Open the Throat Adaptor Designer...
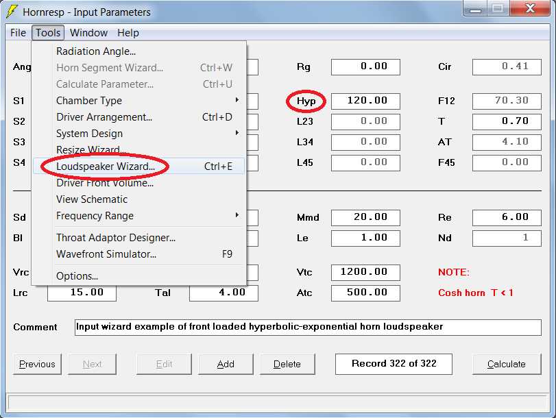This screenshot has width=556, height=418. 138,238
